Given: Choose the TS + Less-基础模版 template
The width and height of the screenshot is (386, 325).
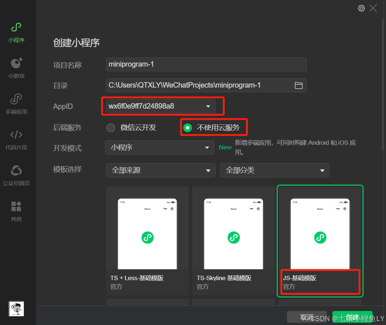Looking at the screenshot, I should pyautogui.click(x=147, y=241).
